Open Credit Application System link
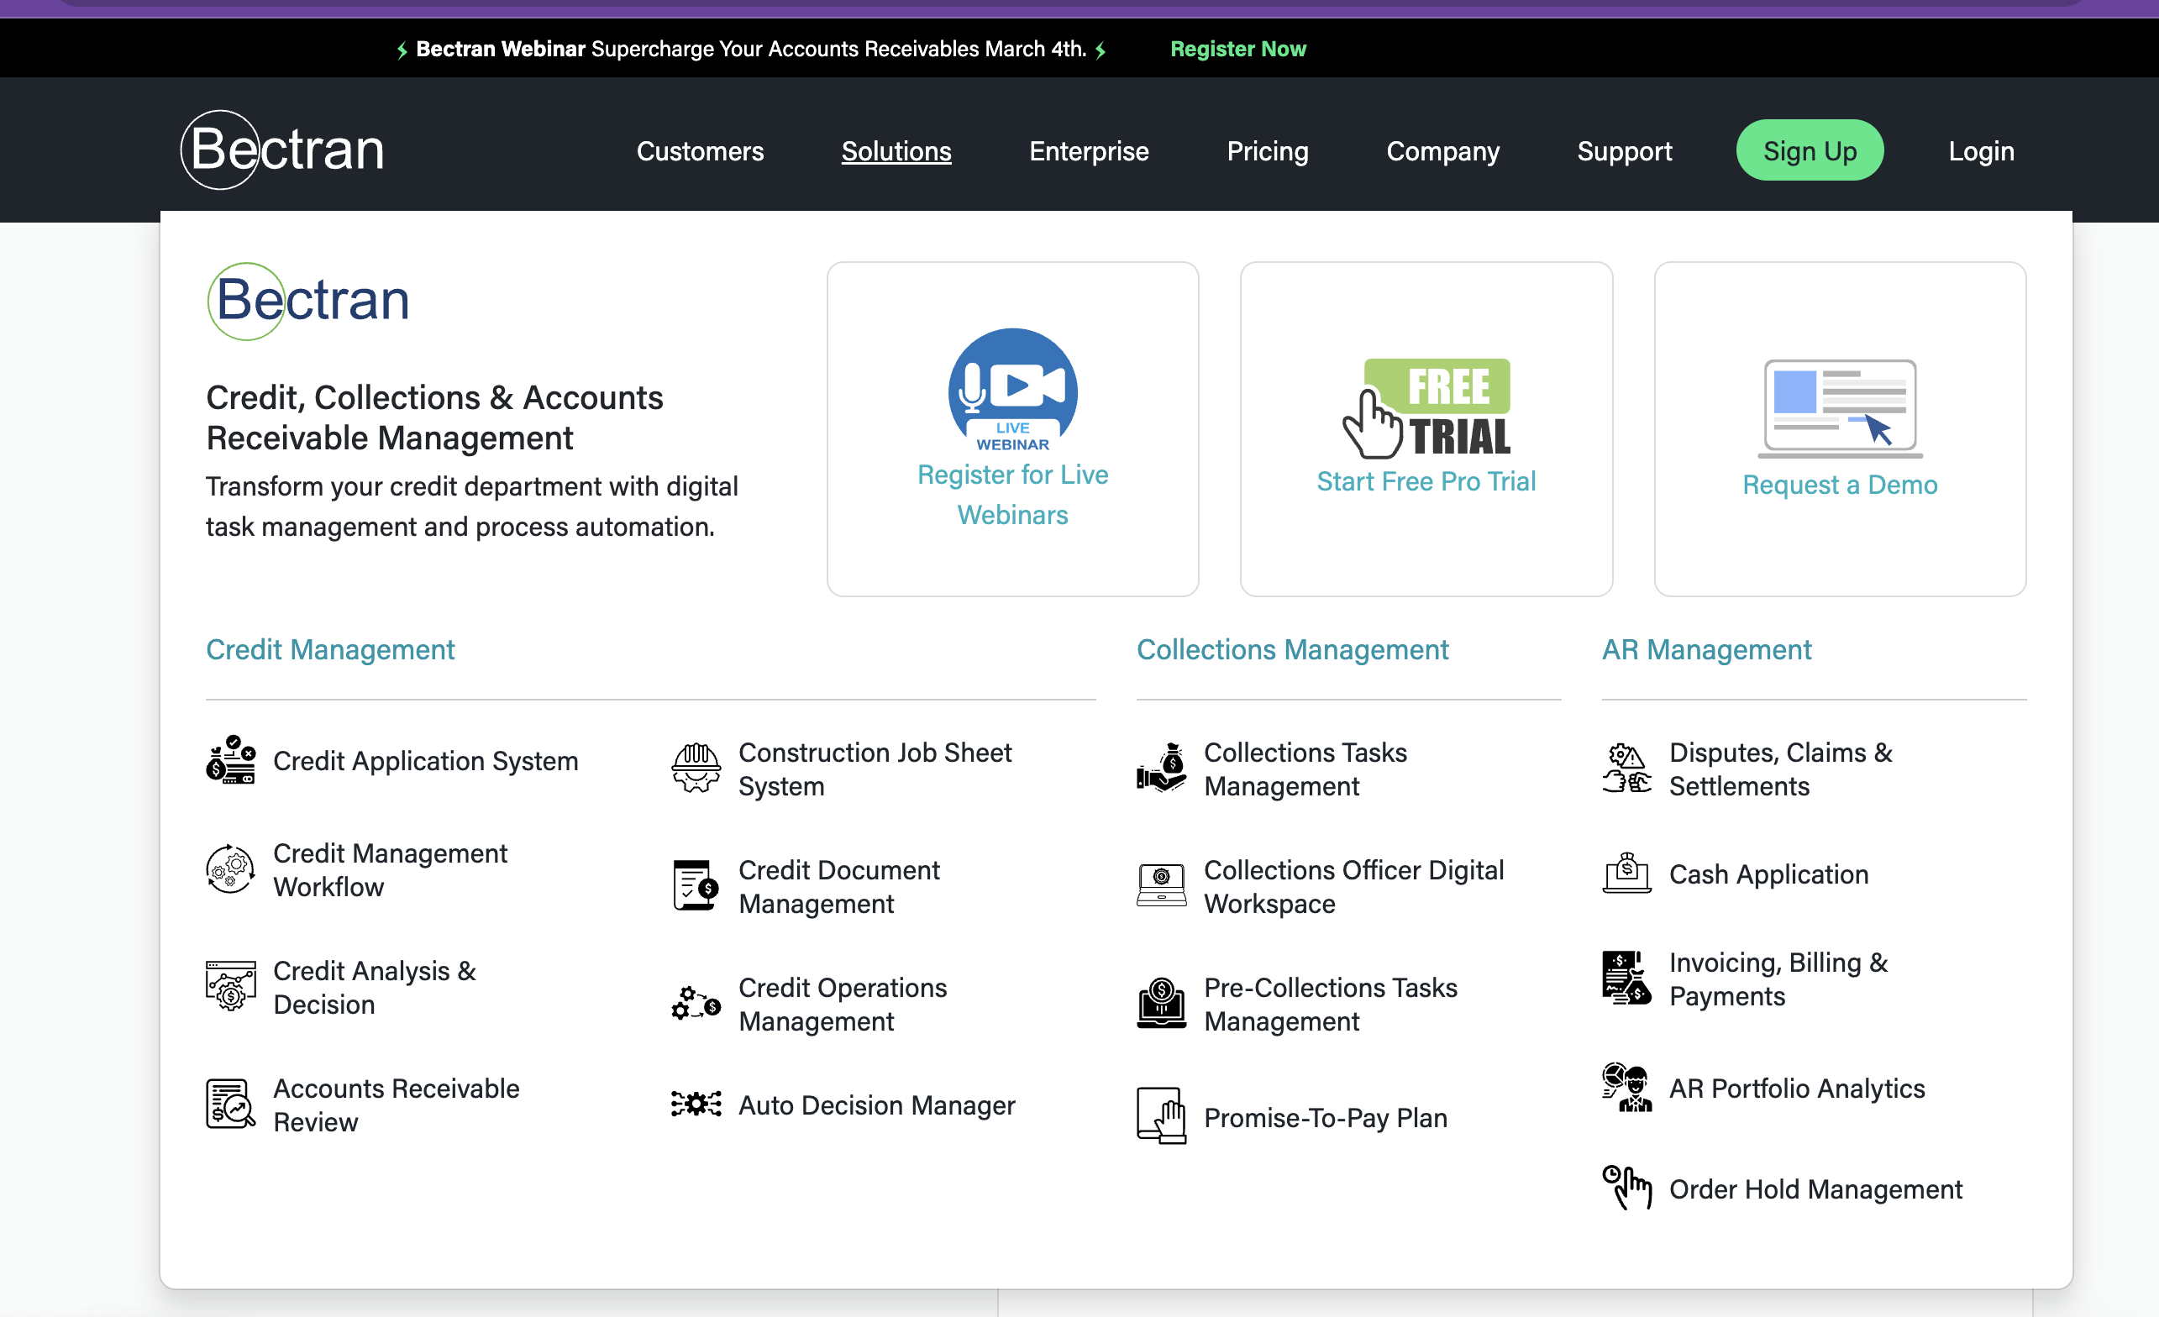Image resolution: width=2159 pixels, height=1317 pixels. pyautogui.click(x=425, y=761)
